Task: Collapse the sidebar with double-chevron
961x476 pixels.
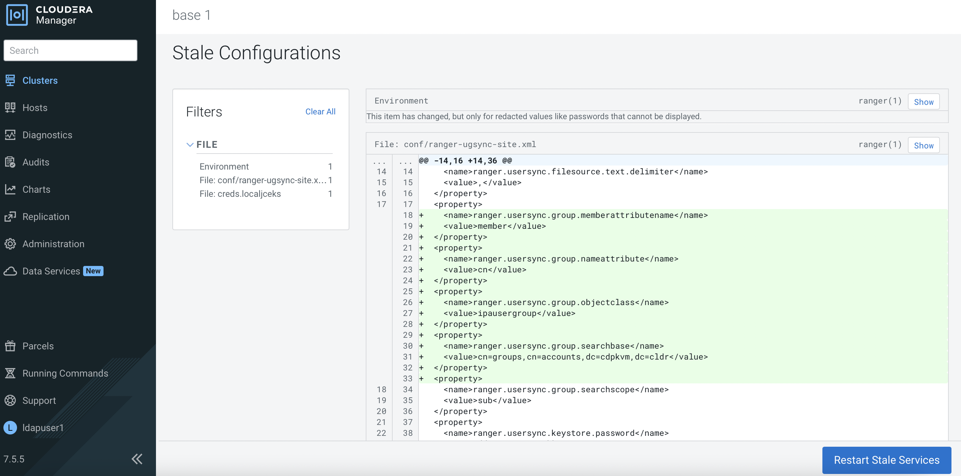Action: (x=137, y=459)
